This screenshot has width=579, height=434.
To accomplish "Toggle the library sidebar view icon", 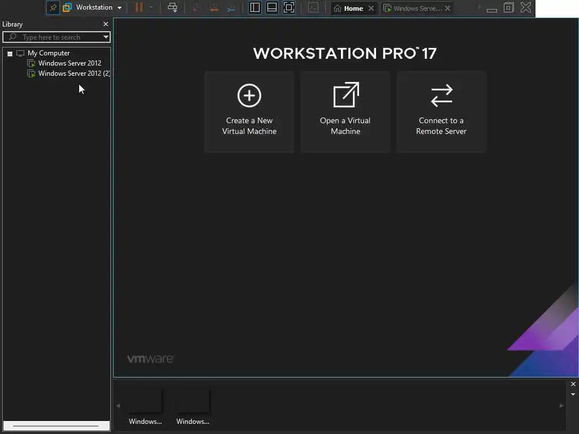I will [255, 7].
